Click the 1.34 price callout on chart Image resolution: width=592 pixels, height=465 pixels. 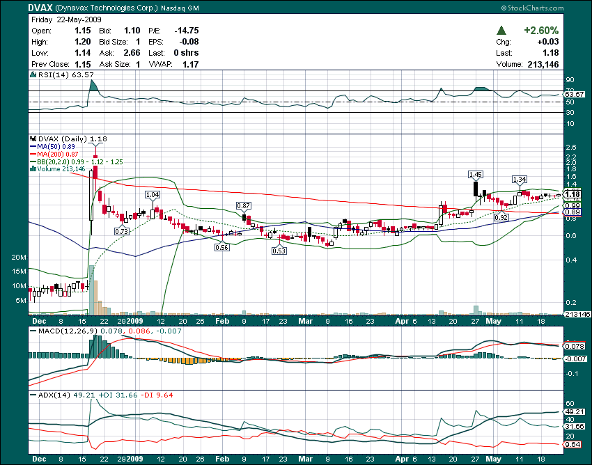(x=520, y=180)
